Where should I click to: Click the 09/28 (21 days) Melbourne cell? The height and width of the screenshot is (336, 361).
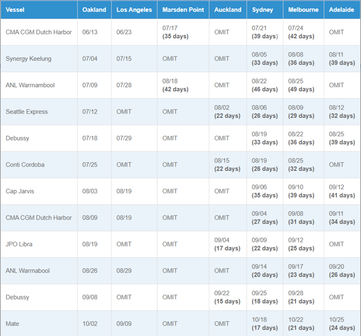point(301,297)
